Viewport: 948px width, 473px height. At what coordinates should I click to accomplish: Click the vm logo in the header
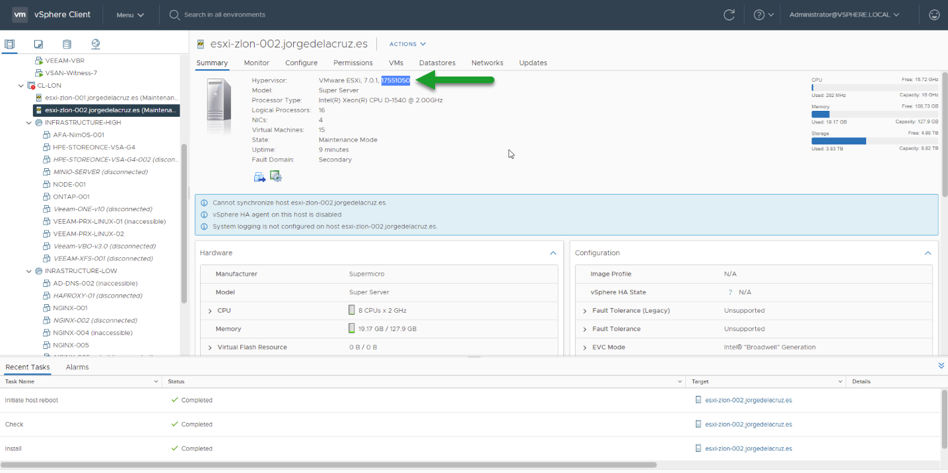click(x=20, y=15)
